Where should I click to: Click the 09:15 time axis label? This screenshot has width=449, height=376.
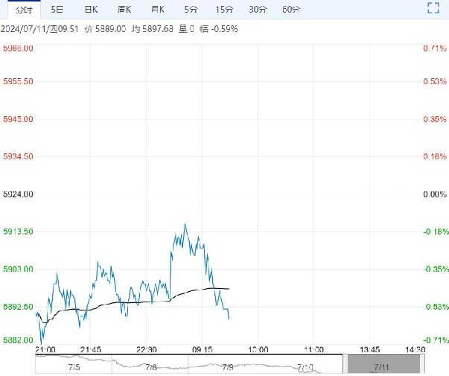tap(202, 349)
